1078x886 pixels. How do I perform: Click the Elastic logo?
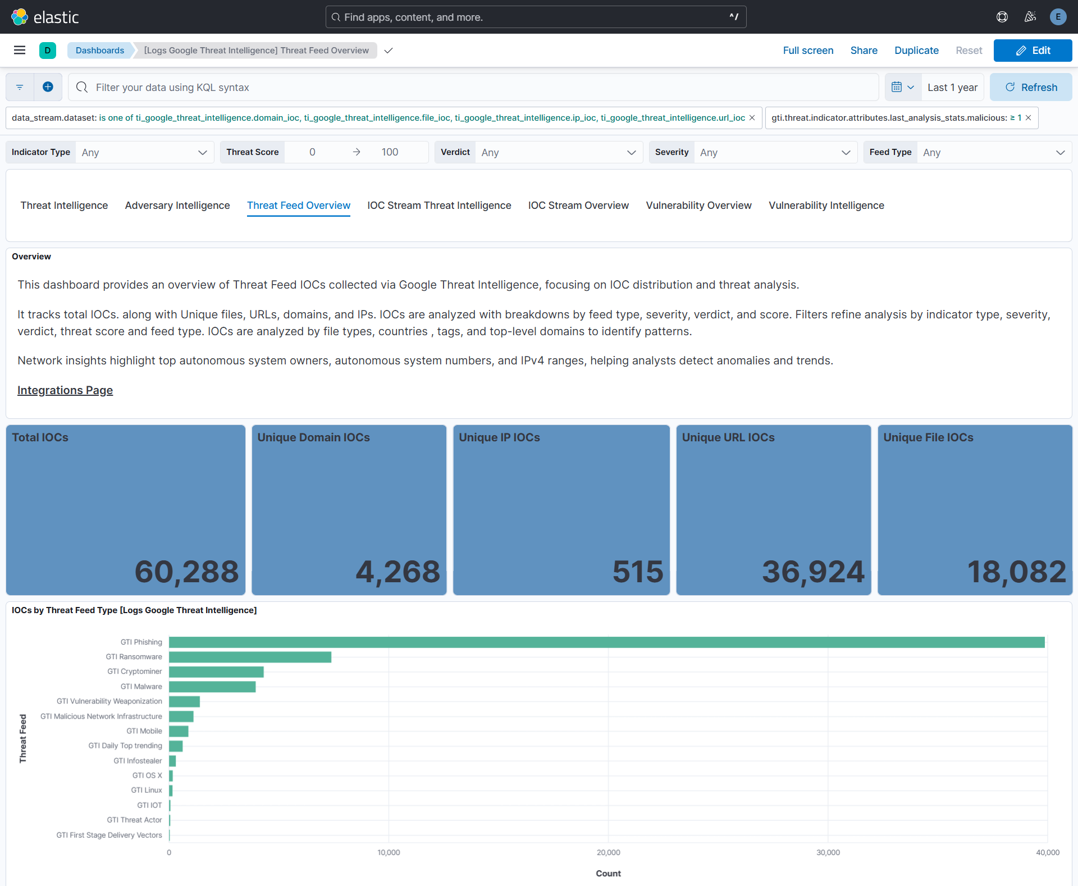click(45, 17)
